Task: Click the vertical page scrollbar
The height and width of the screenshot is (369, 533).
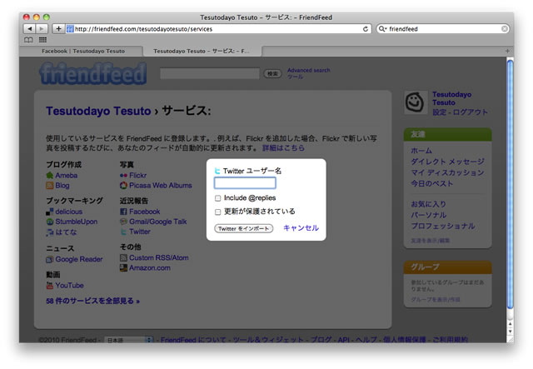Action: [510, 183]
